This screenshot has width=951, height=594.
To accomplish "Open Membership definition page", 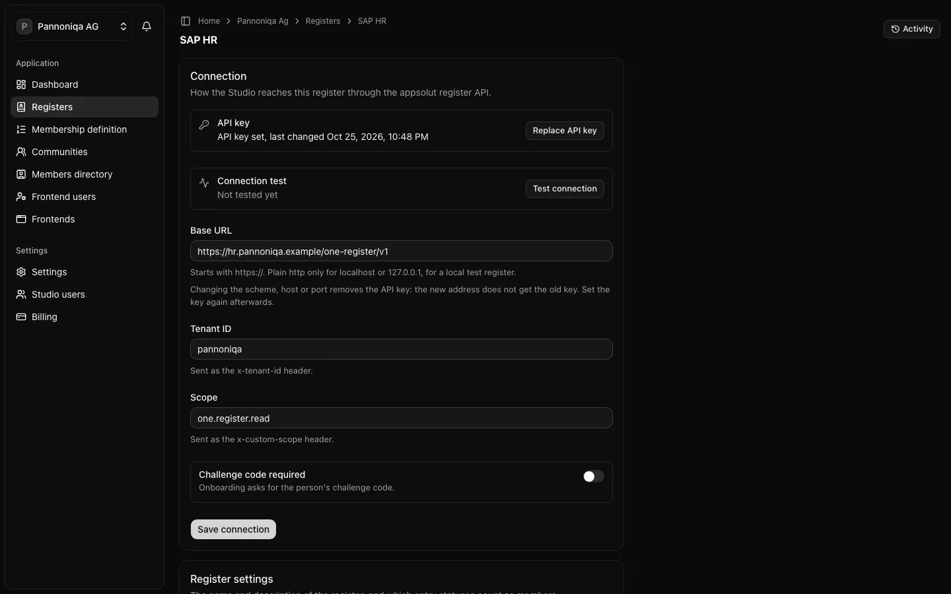I will (x=85, y=129).
